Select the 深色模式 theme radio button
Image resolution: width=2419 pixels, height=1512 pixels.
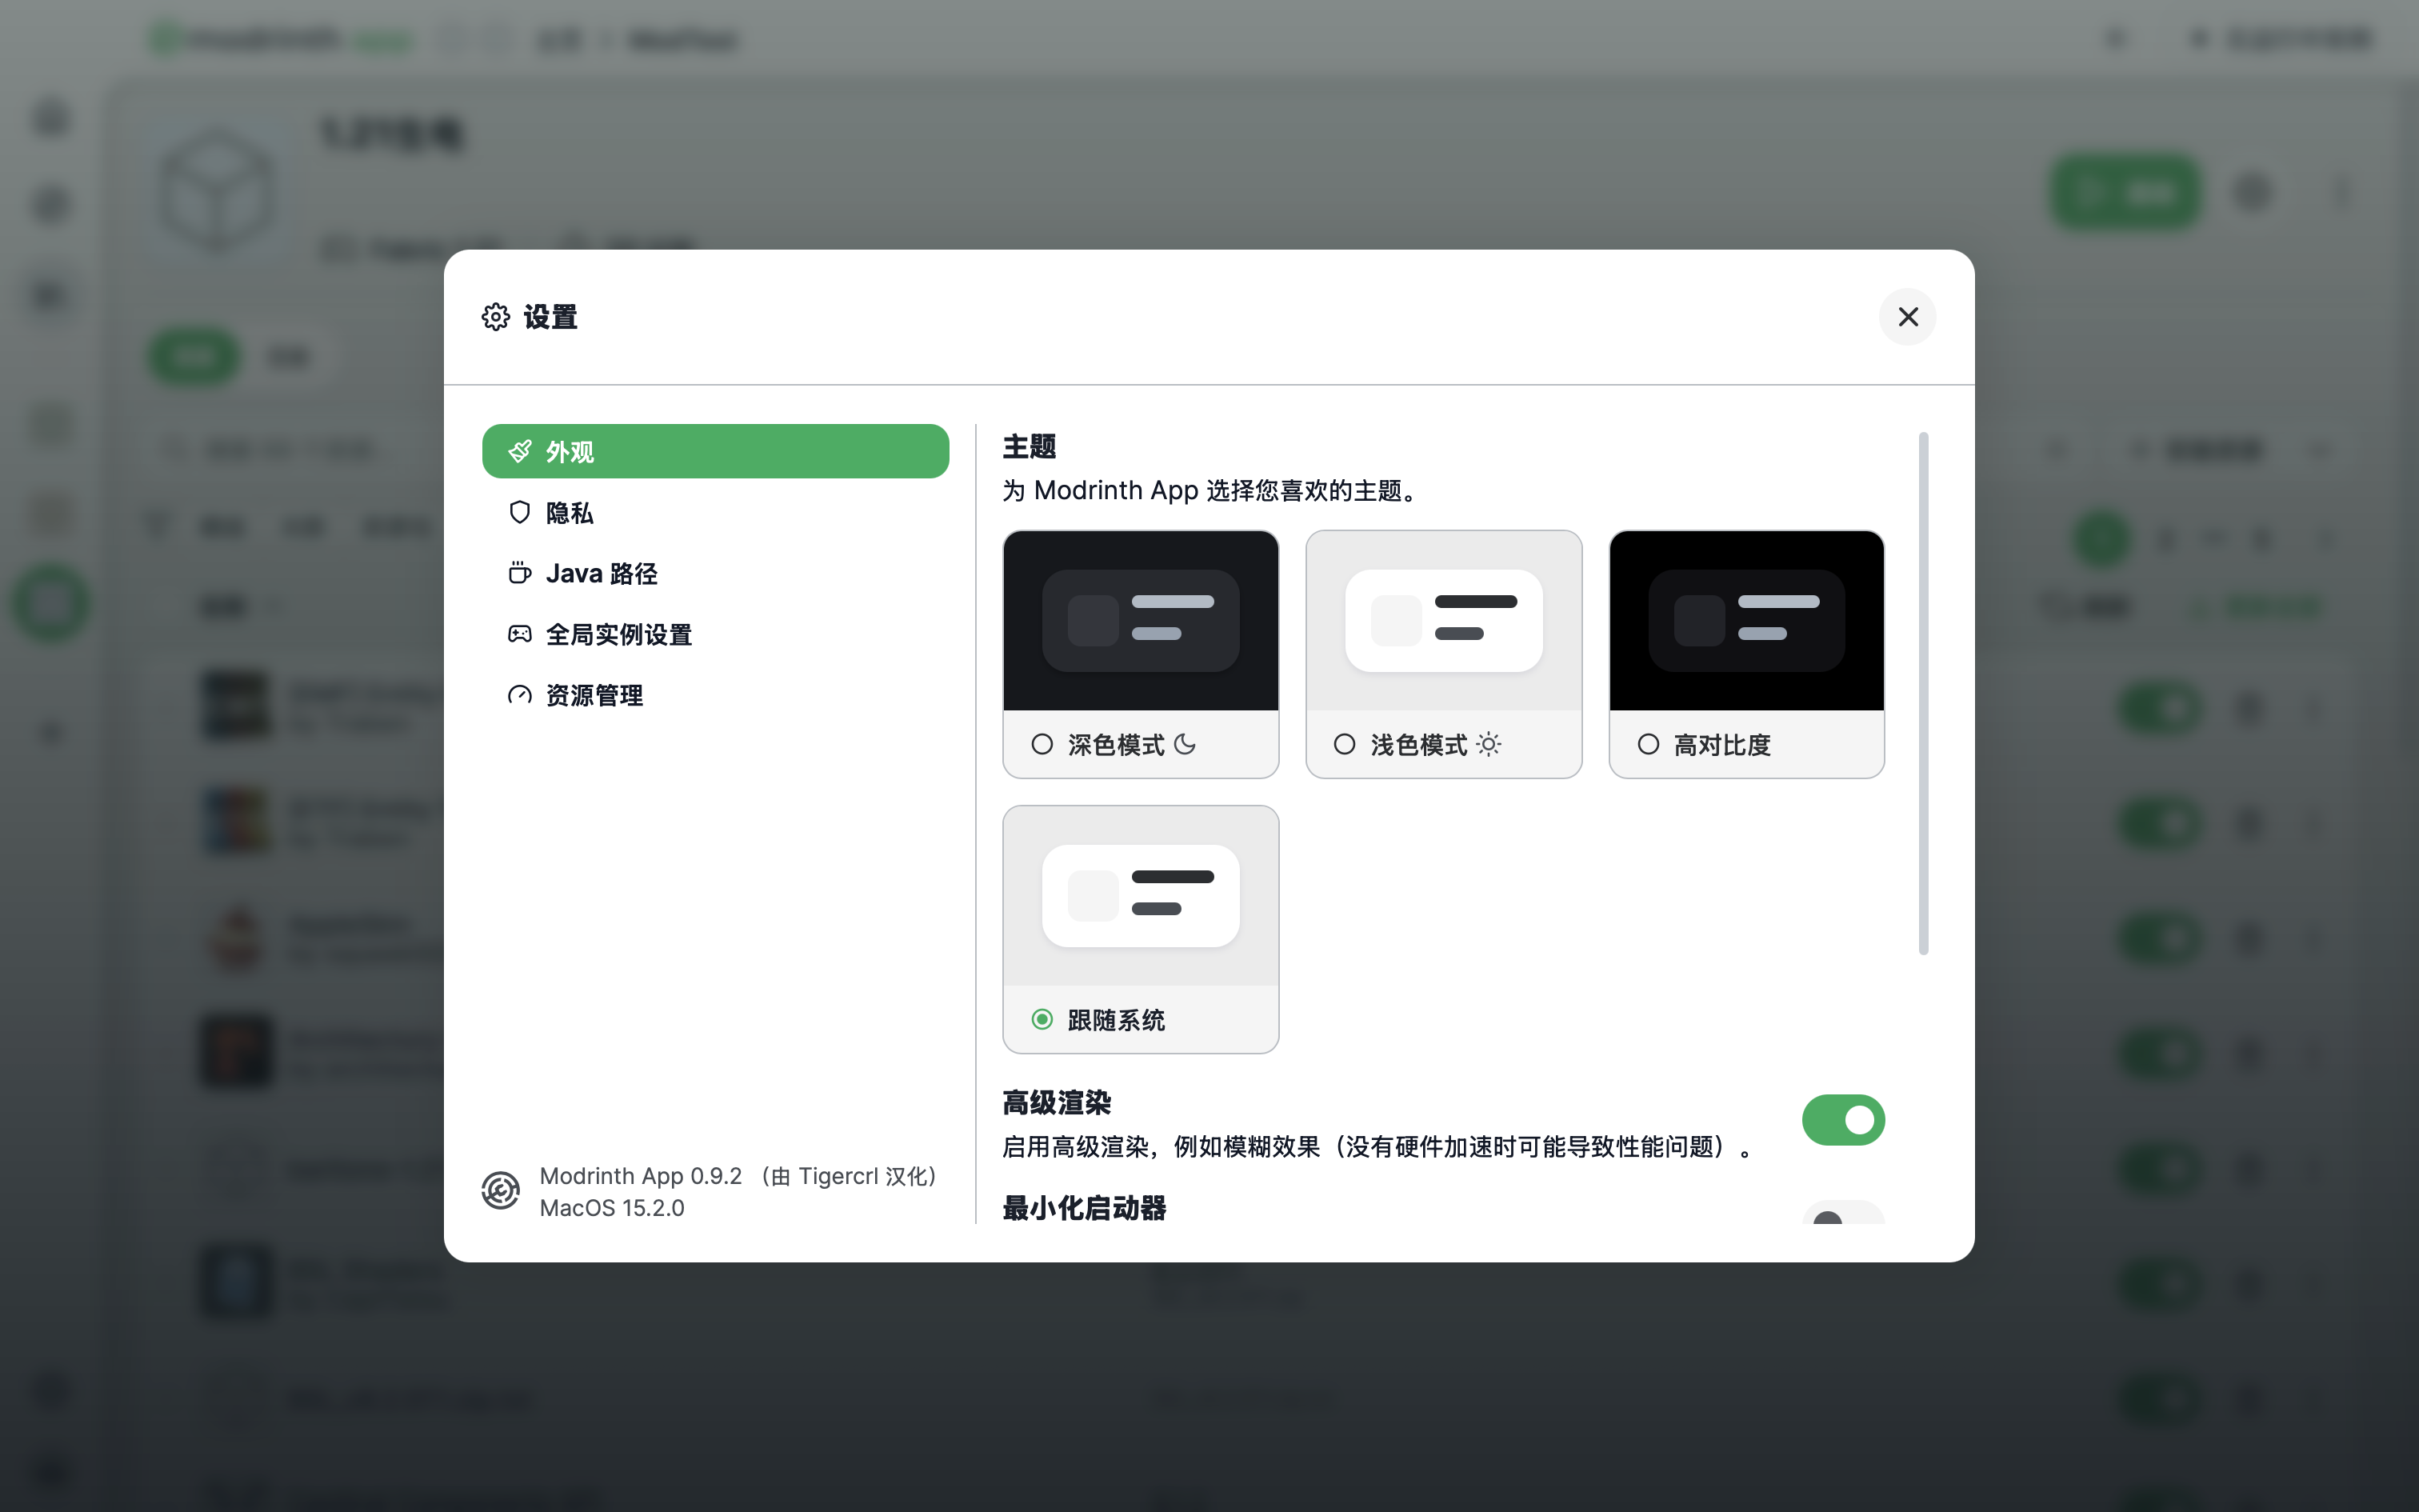(x=1042, y=744)
